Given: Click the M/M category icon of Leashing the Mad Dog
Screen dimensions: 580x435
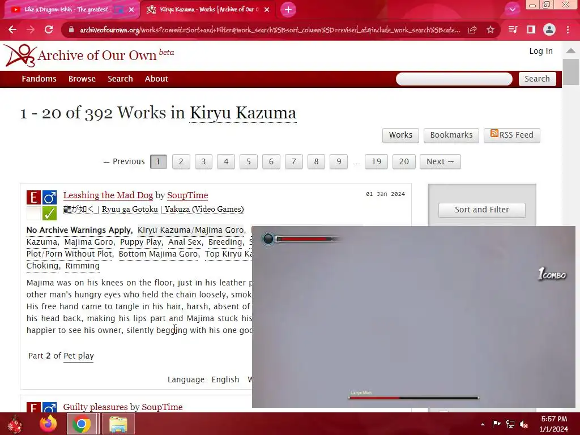Looking at the screenshot, I should point(50,198).
